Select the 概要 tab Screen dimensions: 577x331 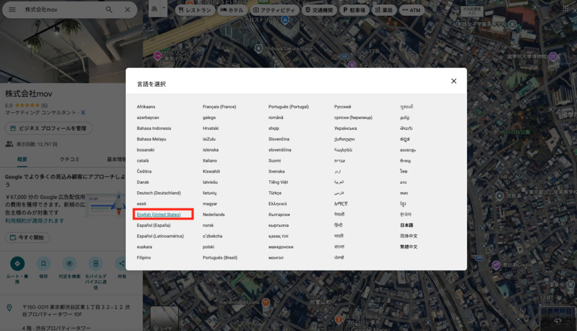tap(22, 160)
